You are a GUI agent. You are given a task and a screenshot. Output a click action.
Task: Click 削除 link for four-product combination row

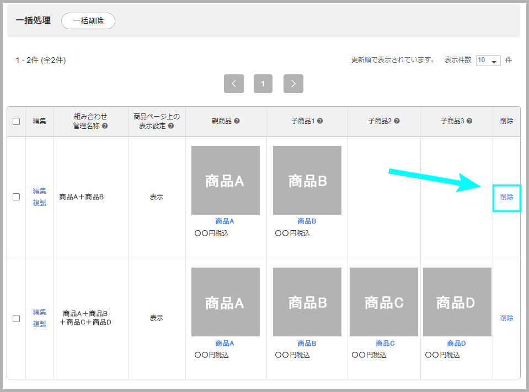506,318
